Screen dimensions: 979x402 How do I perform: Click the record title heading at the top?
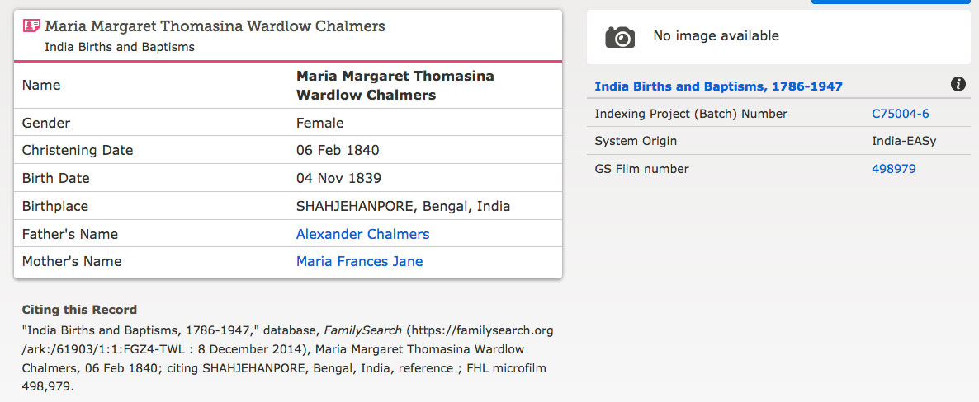[x=215, y=26]
